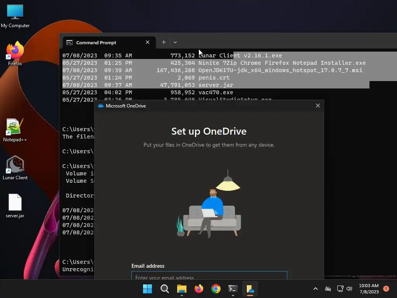Open the notification badge in the tray

(386, 289)
